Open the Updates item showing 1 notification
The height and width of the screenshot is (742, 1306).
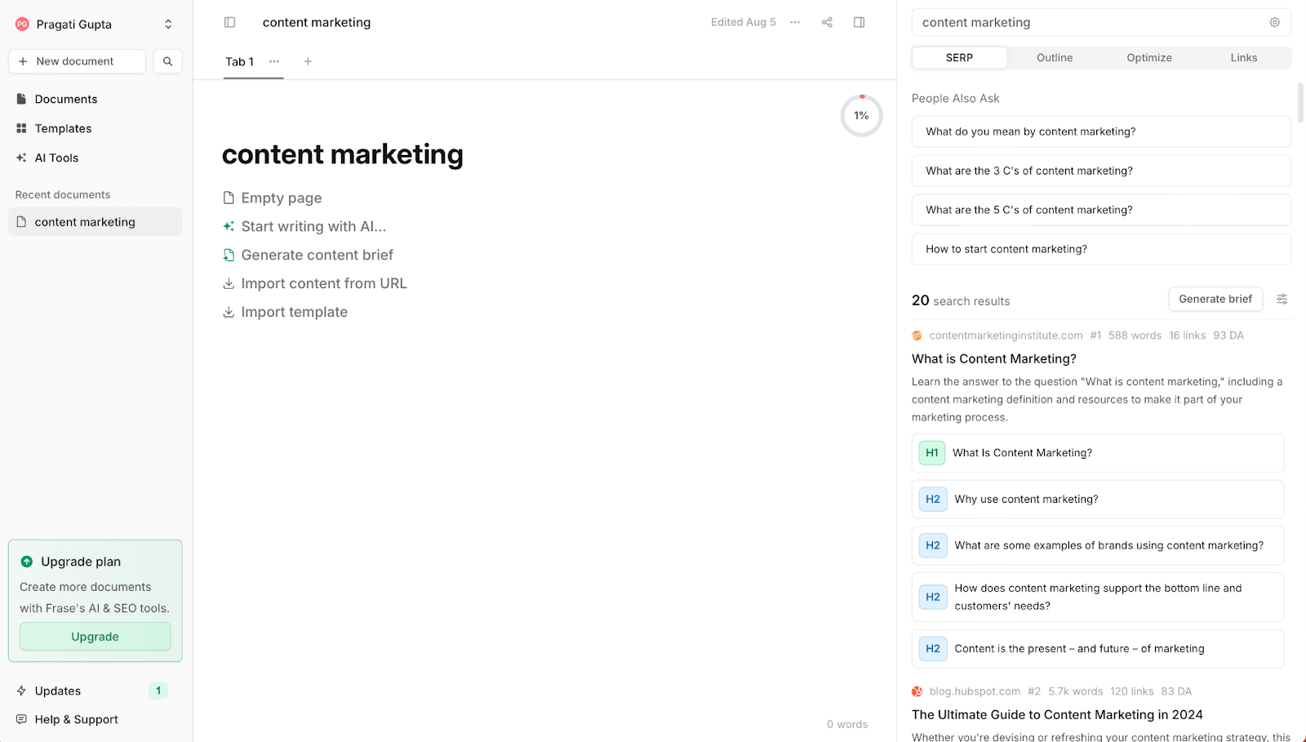(58, 691)
